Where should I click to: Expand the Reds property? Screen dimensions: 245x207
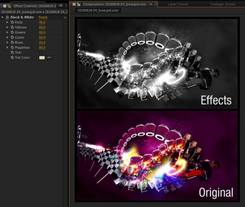point(7,22)
